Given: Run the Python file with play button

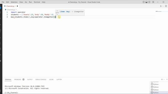Looking at the screenshot, I should pyautogui.click(x=161, y=6).
